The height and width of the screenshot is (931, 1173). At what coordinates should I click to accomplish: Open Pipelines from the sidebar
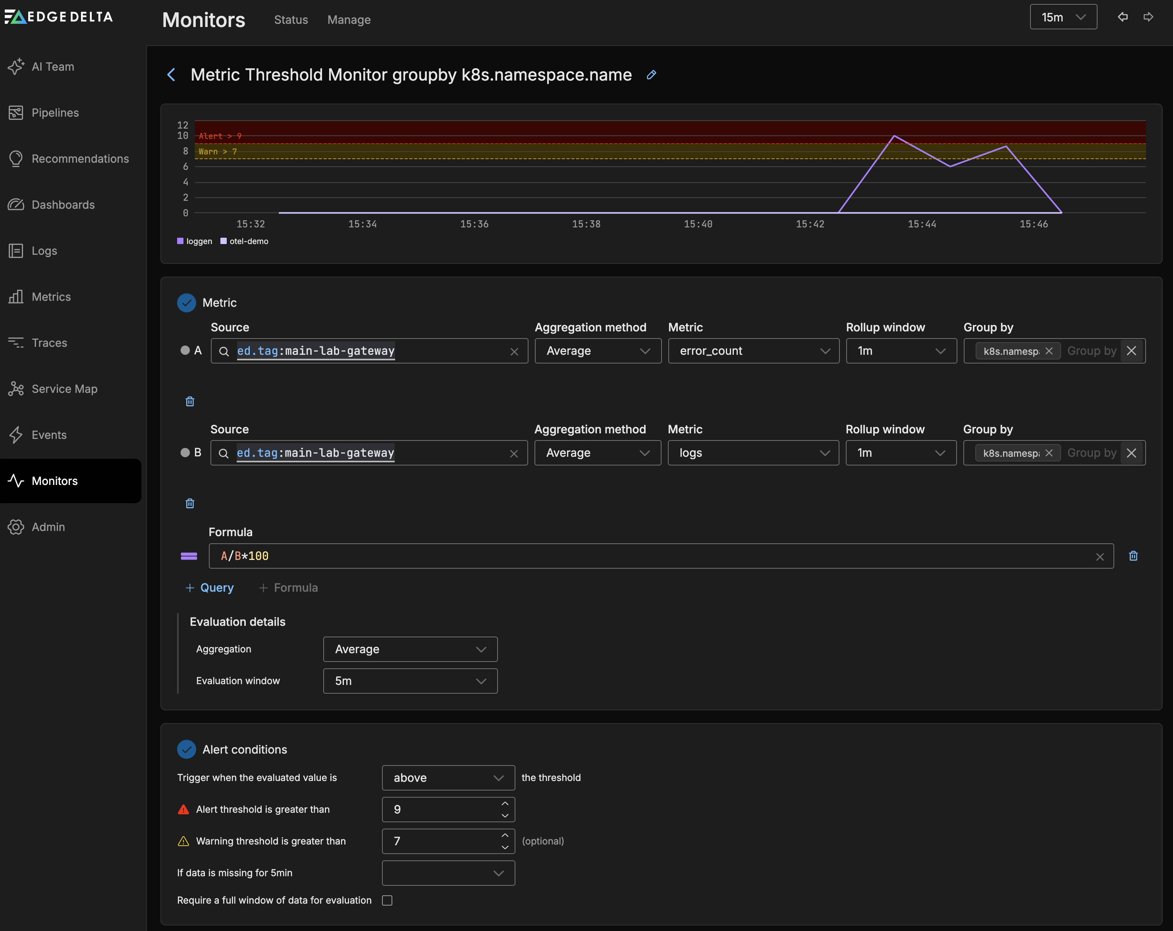coord(55,113)
